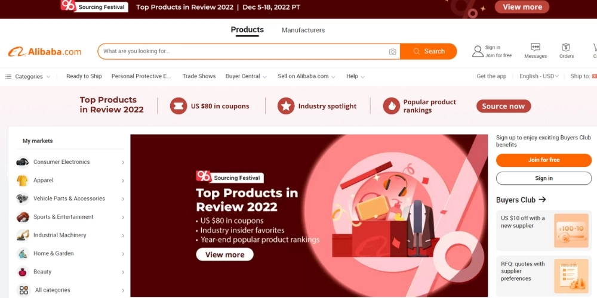Click the orange Join for free button
This screenshot has height=298, width=597.
pyautogui.click(x=544, y=160)
